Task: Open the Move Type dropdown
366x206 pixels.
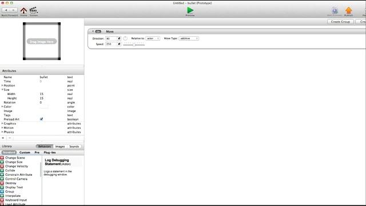Action: coord(189,38)
